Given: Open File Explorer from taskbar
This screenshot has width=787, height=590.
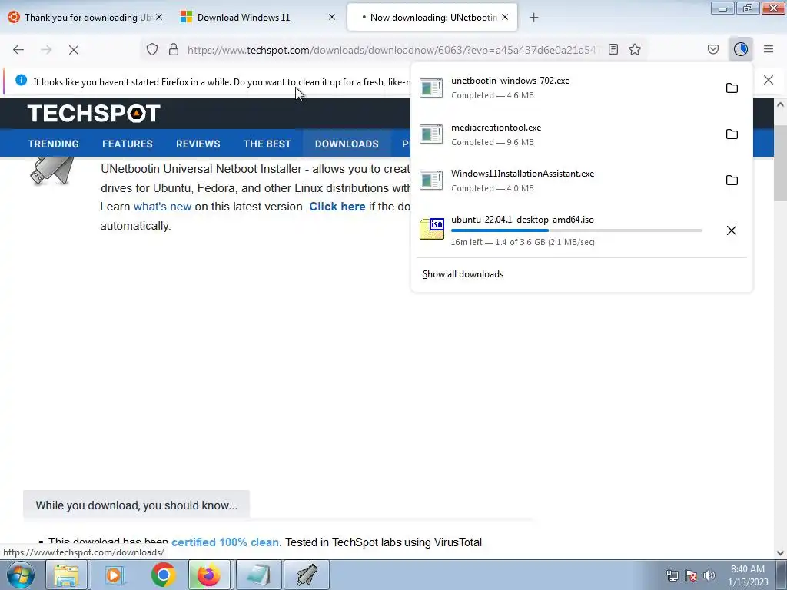Looking at the screenshot, I should tap(66, 575).
